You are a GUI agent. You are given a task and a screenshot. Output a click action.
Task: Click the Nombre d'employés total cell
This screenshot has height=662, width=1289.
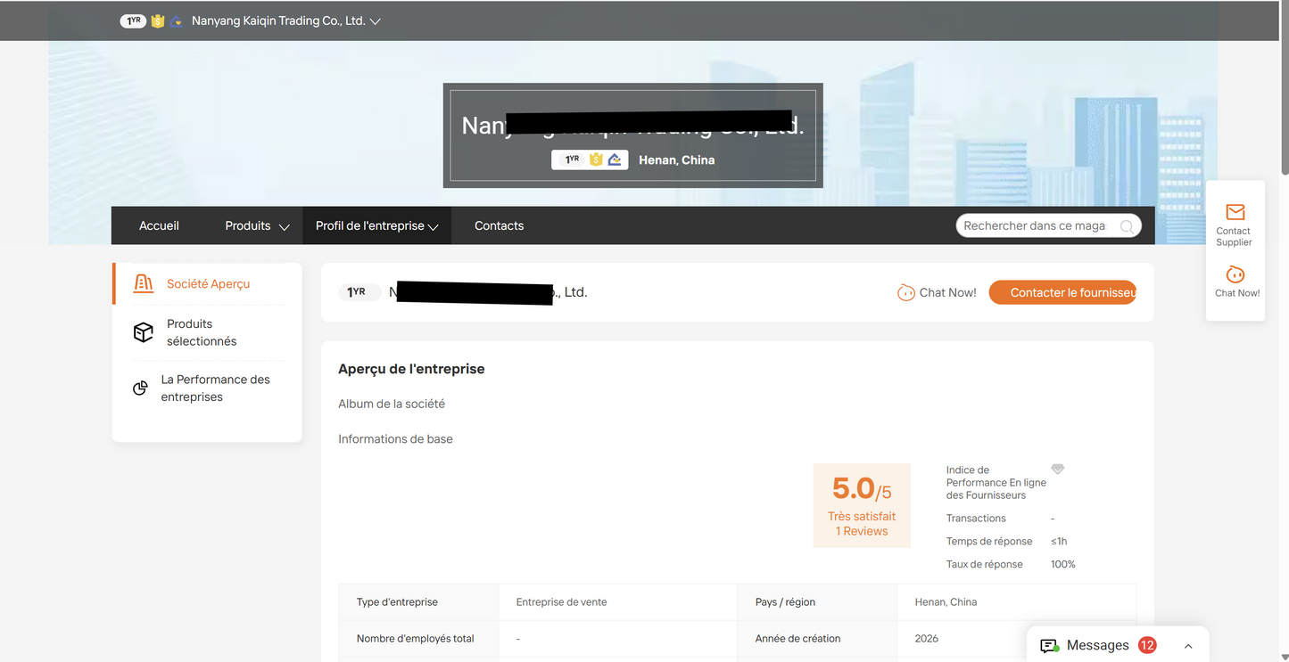point(418,639)
